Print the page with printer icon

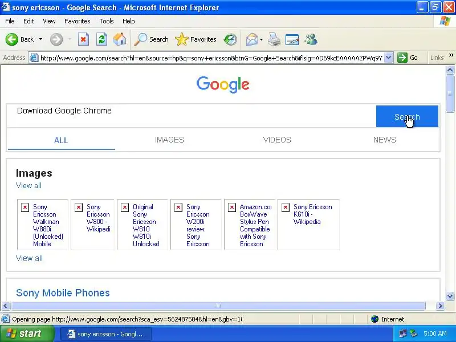coord(274,39)
